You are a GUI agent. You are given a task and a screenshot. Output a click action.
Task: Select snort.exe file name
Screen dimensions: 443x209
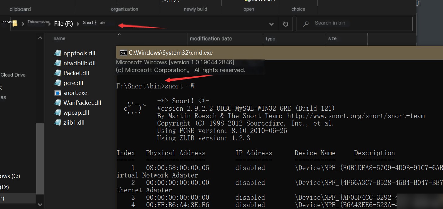75,93
